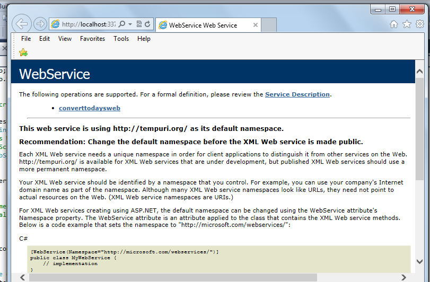Open the Tools menu
This screenshot has width=430, height=282.
pos(121,39)
